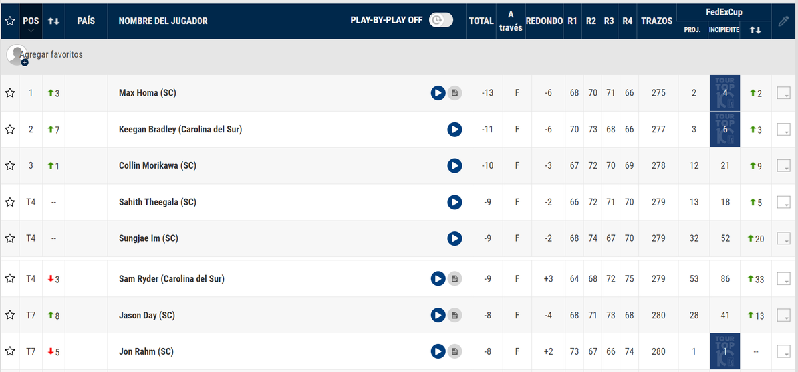The image size is (798, 372).
Task: Play Max Homa's highlights video
Action: tap(438, 93)
